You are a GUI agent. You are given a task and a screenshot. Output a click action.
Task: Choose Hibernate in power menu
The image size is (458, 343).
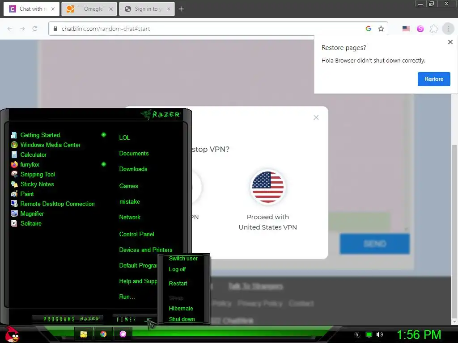[181, 309]
